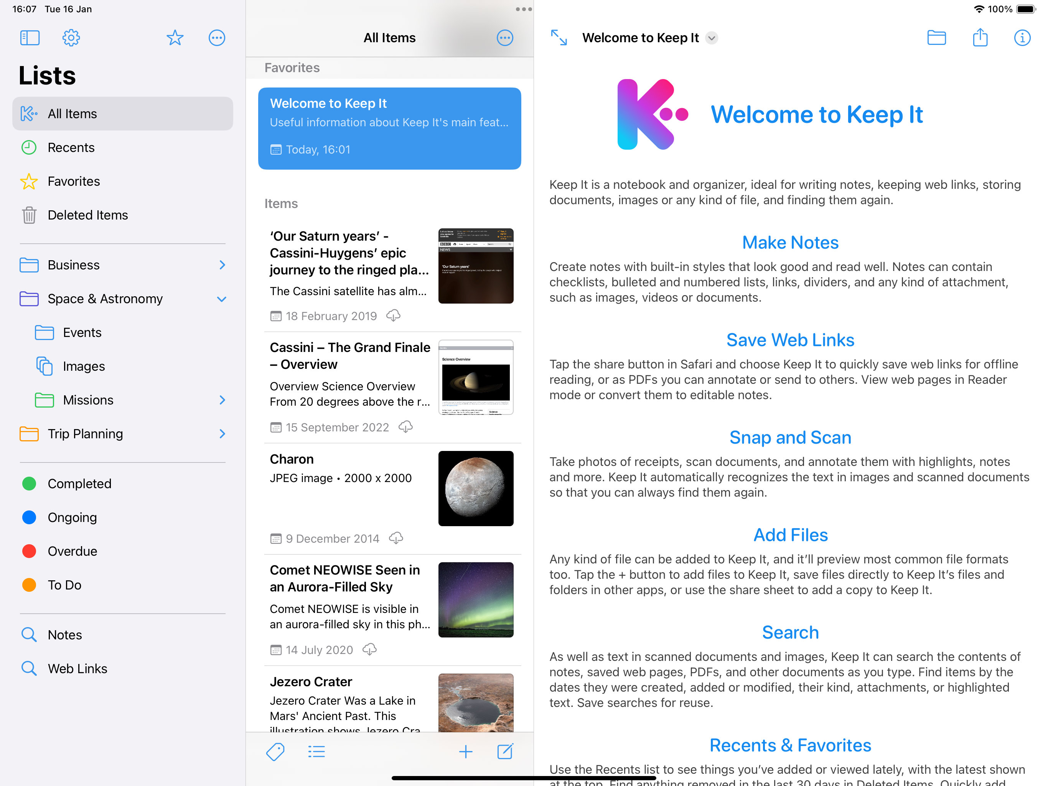Tap the three dots at top of window
The image size is (1048, 786).
[524, 9]
